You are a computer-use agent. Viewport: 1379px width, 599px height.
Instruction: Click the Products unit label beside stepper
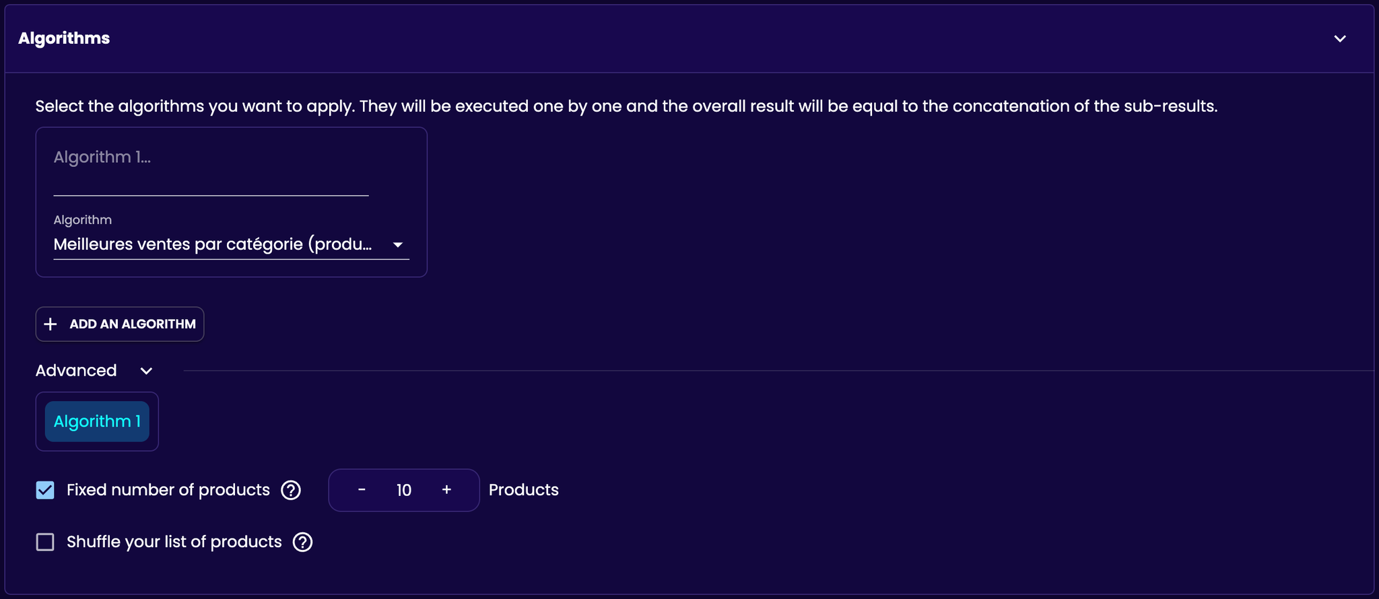coord(524,490)
